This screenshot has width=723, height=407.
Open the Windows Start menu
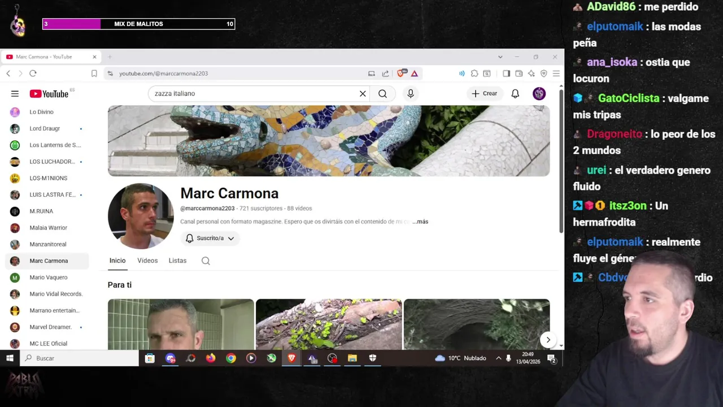(x=10, y=358)
